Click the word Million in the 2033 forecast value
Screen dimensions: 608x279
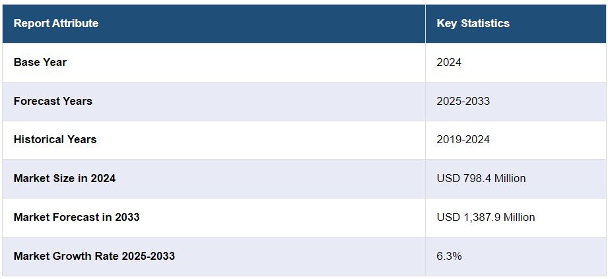coord(518,217)
